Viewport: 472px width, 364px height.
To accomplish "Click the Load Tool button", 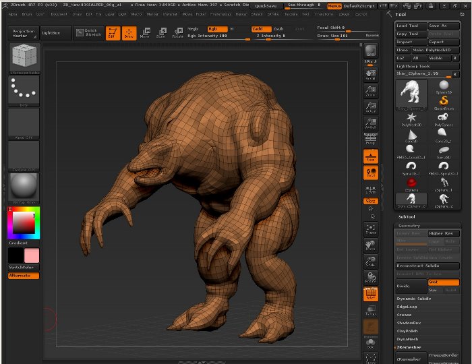I will [x=411, y=26].
